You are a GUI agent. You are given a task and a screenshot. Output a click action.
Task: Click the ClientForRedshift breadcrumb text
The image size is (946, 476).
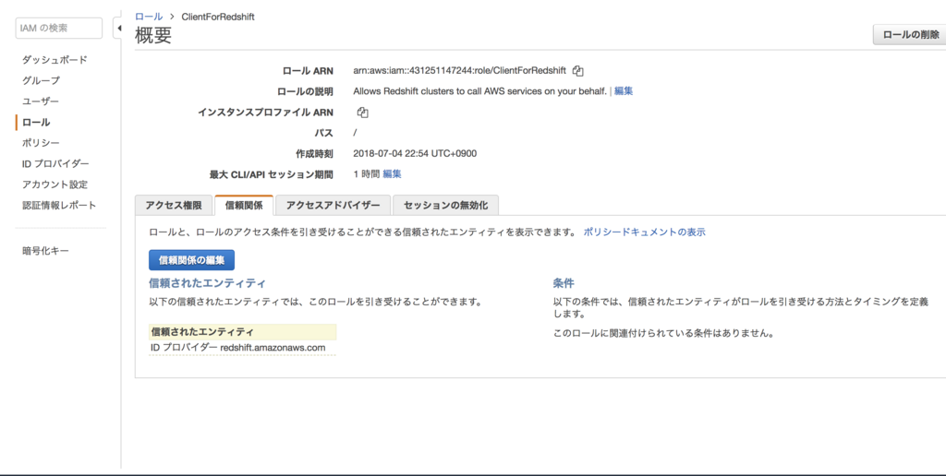click(218, 17)
